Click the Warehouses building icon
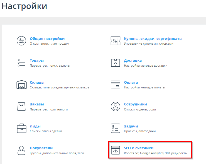This screenshot has height=164, width=206. tap(21, 85)
